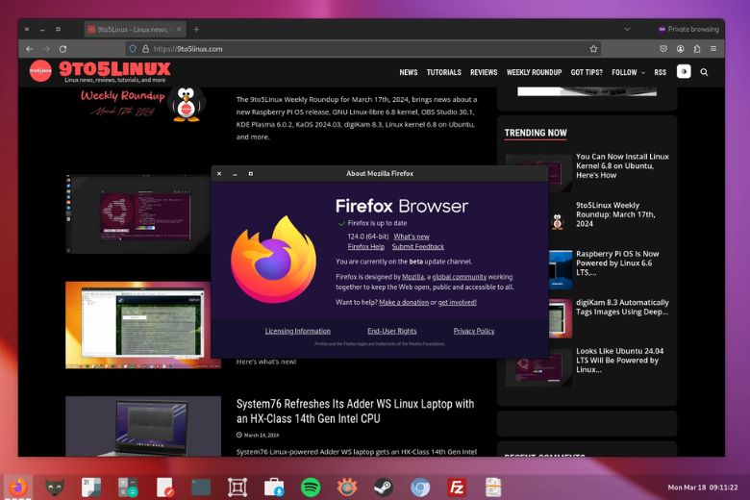Toggle the site dark/light mode button

[684, 71]
